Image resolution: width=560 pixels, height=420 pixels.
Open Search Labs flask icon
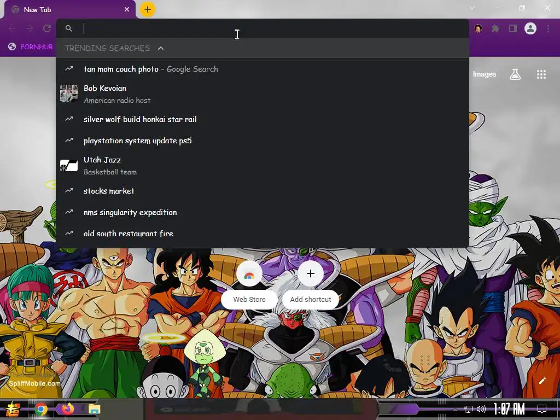point(515,74)
